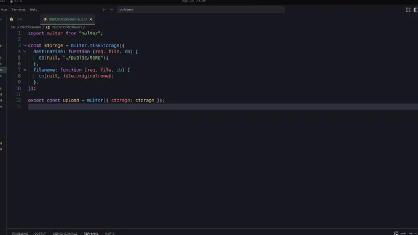
Task: Collapse the filename function on line 7
Action: (x=25, y=70)
